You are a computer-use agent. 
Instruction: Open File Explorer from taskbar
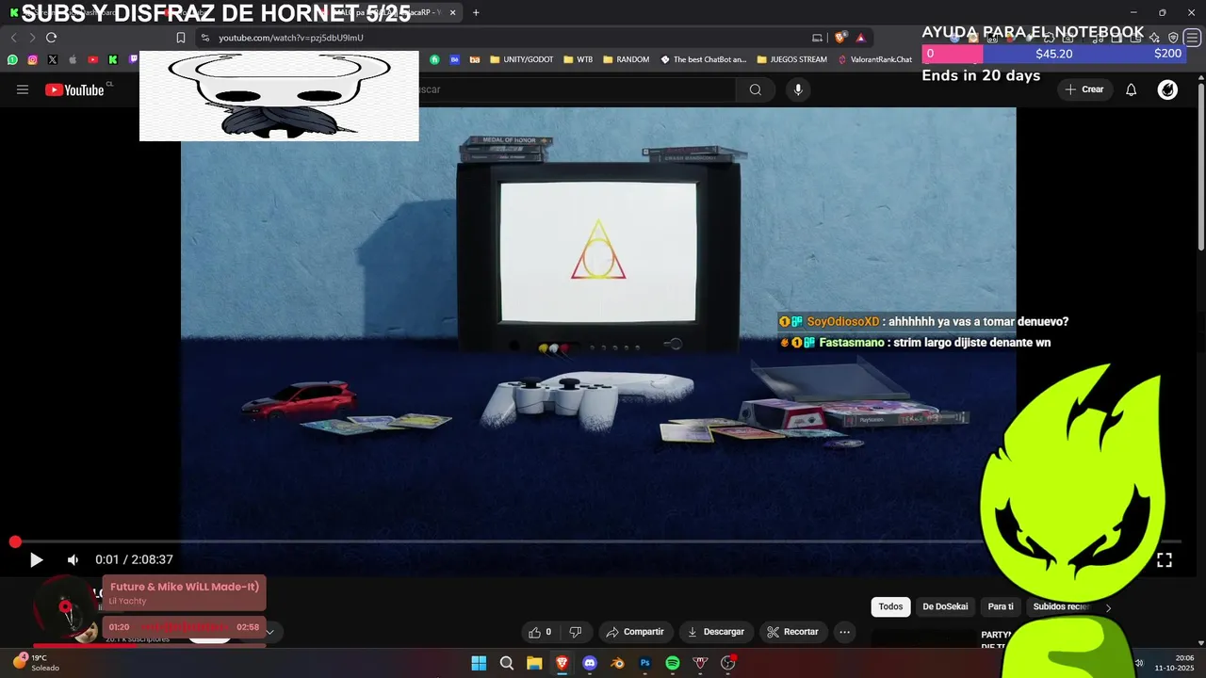point(534,663)
